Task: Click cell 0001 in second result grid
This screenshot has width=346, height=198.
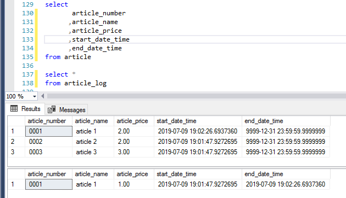Action: [48, 184]
